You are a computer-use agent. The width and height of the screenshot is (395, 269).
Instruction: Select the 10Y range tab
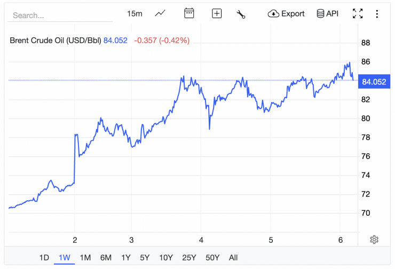click(166, 258)
